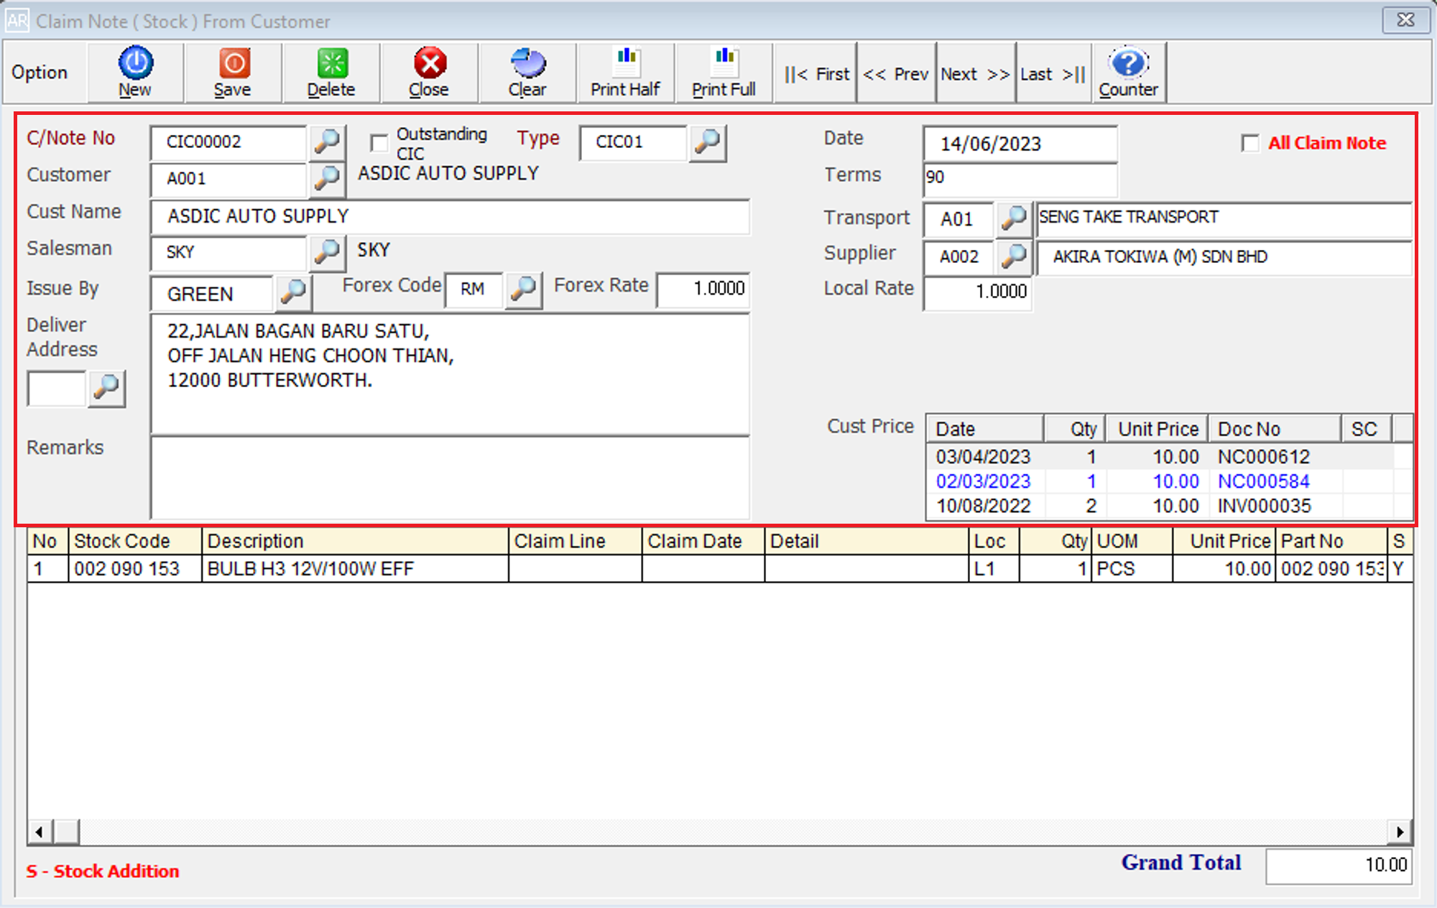Toggle the Outstanding CIC checkbox
Viewport: 1437px width, 908px height.
pyautogui.click(x=379, y=142)
